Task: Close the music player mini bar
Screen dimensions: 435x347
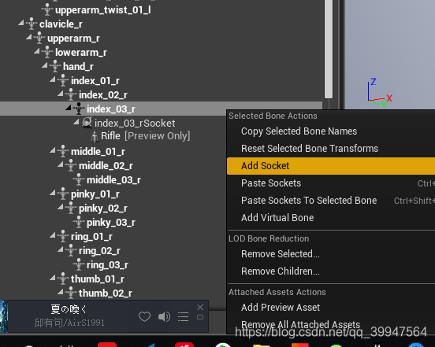Action: pos(200,307)
